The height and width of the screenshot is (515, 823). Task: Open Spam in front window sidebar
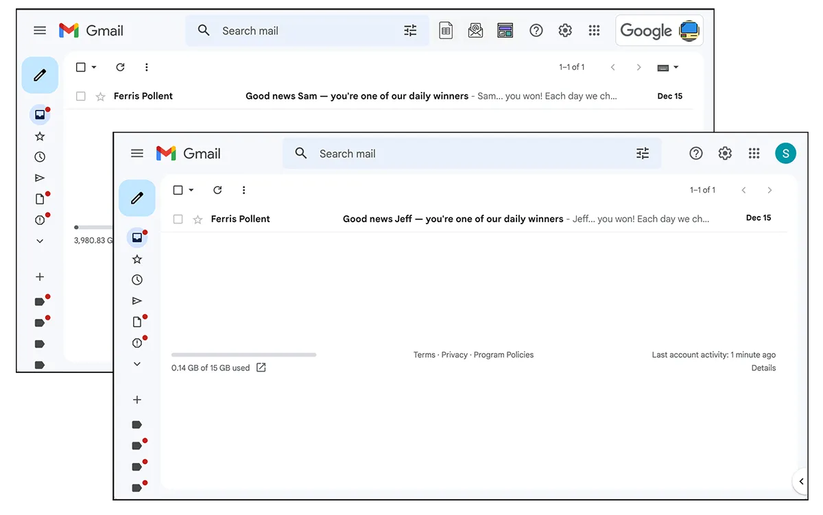137,342
